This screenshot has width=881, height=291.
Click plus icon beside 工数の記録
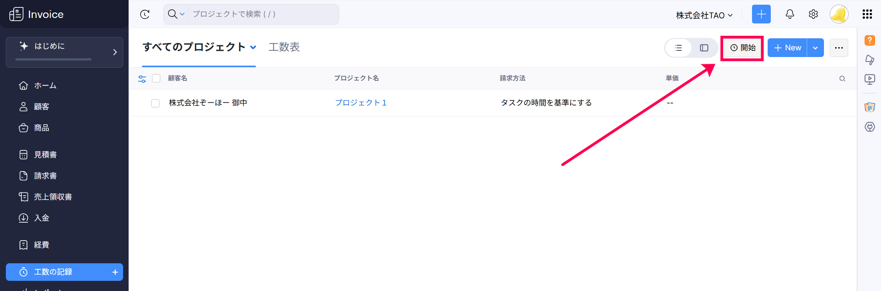[115, 272]
